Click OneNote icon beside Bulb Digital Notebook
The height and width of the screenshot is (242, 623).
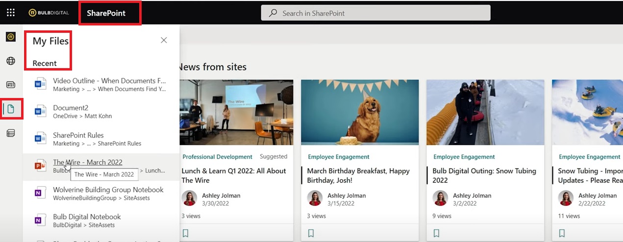40,220
